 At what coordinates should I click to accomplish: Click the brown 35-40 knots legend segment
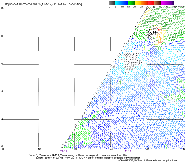click(157, 3)
